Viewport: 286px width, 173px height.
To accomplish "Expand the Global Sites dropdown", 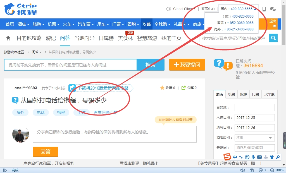I will click(181, 9).
